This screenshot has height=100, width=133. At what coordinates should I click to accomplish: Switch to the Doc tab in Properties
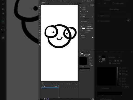click(x=92, y=5)
